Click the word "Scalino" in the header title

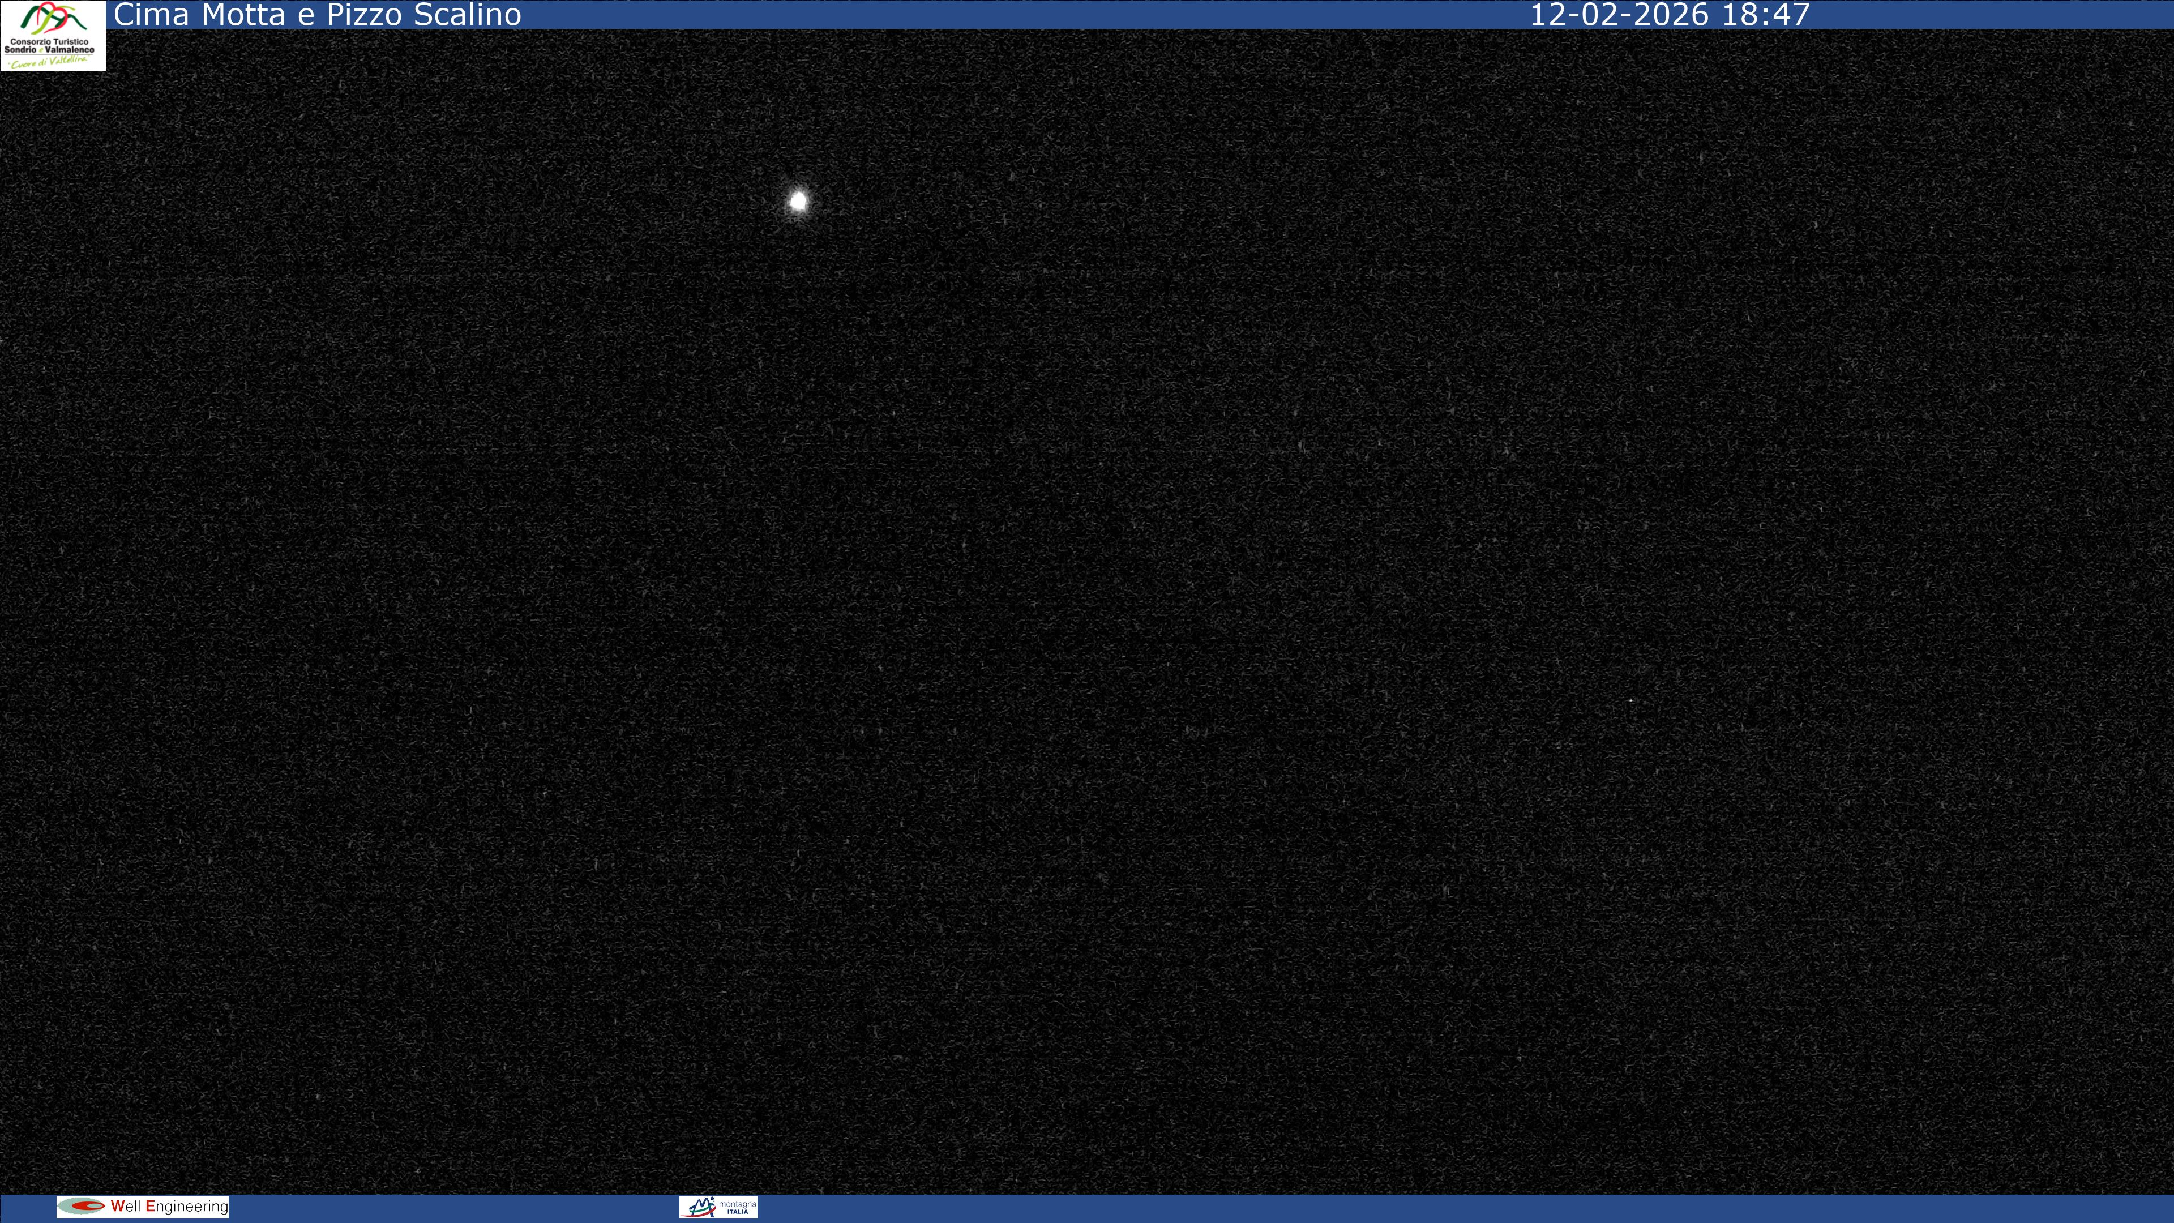click(468, 14)
